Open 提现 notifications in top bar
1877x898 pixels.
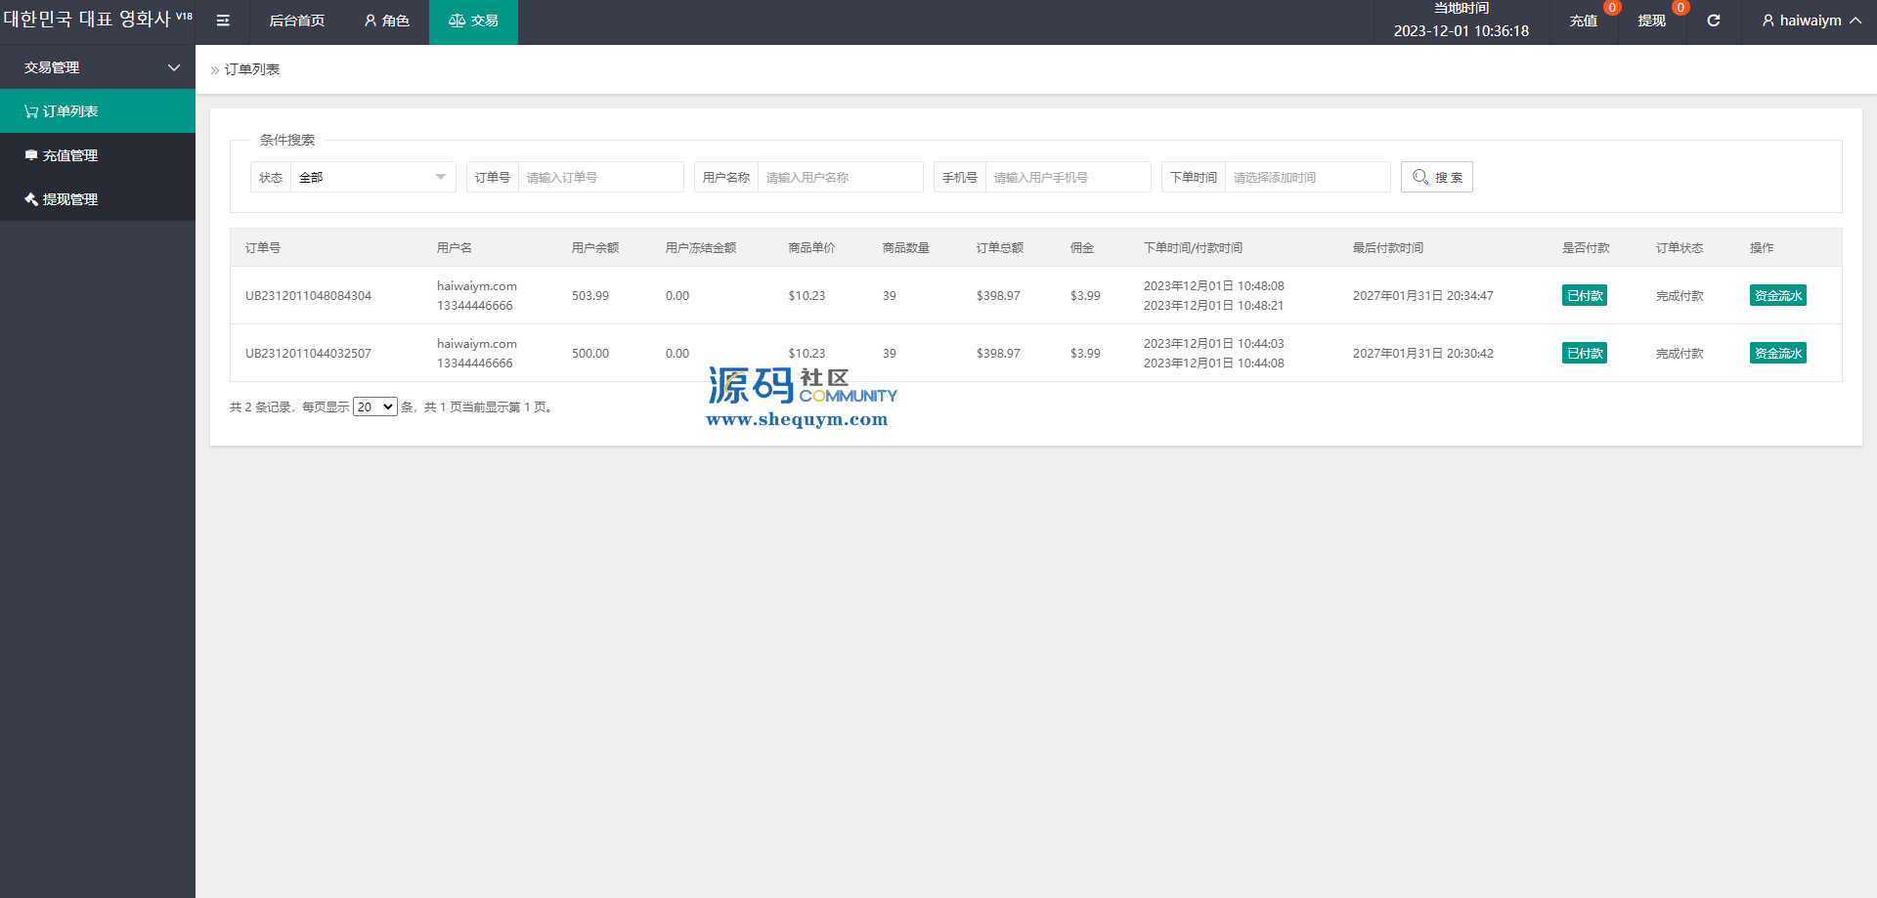[1652, 21]
